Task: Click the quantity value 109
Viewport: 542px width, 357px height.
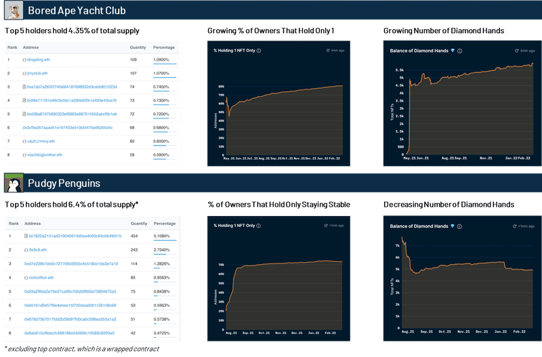Action: coord(133,60)
